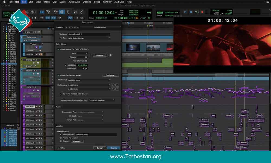Activate the highlighted Selector tool

tap(62, 12)
